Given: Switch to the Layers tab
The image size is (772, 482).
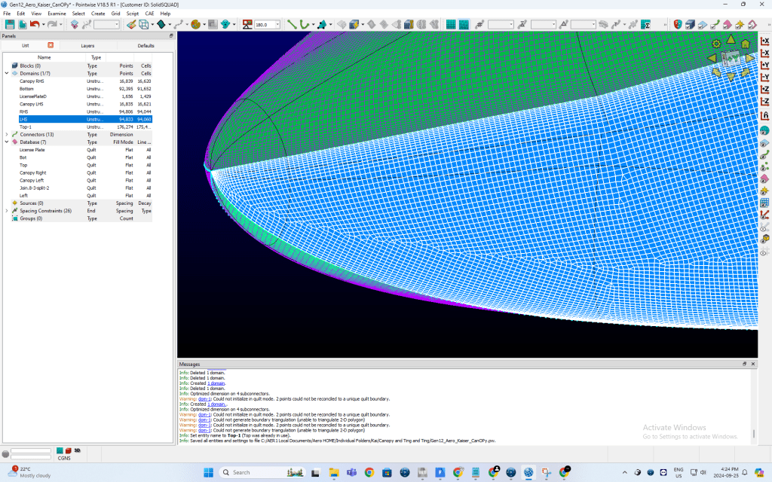Looking at the screenshot, I should [87, 45].
